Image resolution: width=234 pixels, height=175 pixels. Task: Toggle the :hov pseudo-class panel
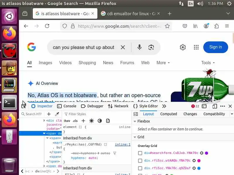(67, 121)
